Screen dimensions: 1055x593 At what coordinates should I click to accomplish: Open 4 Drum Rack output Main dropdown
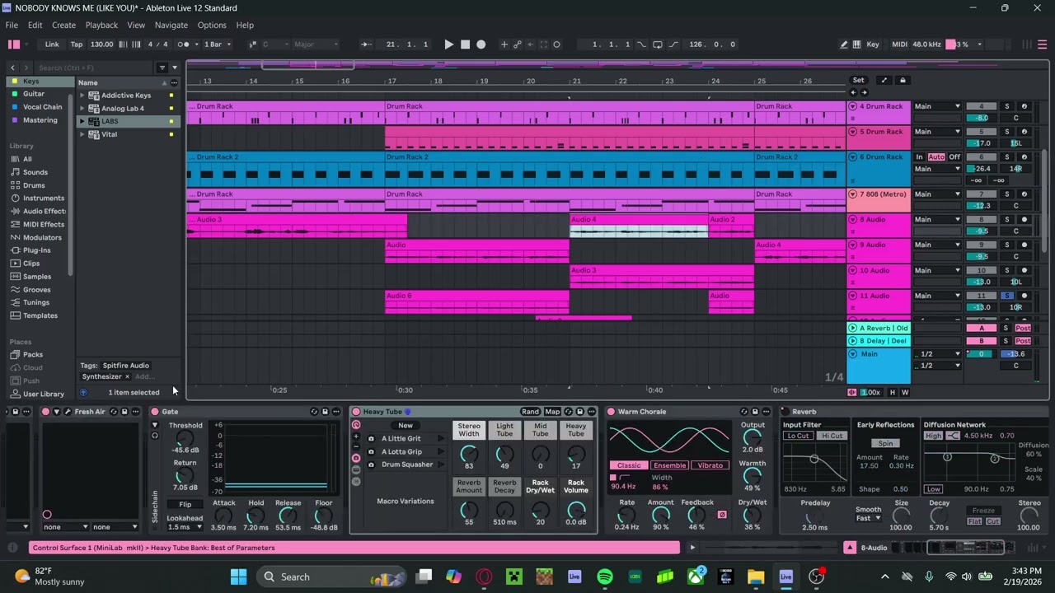click(x=937, y=106)
